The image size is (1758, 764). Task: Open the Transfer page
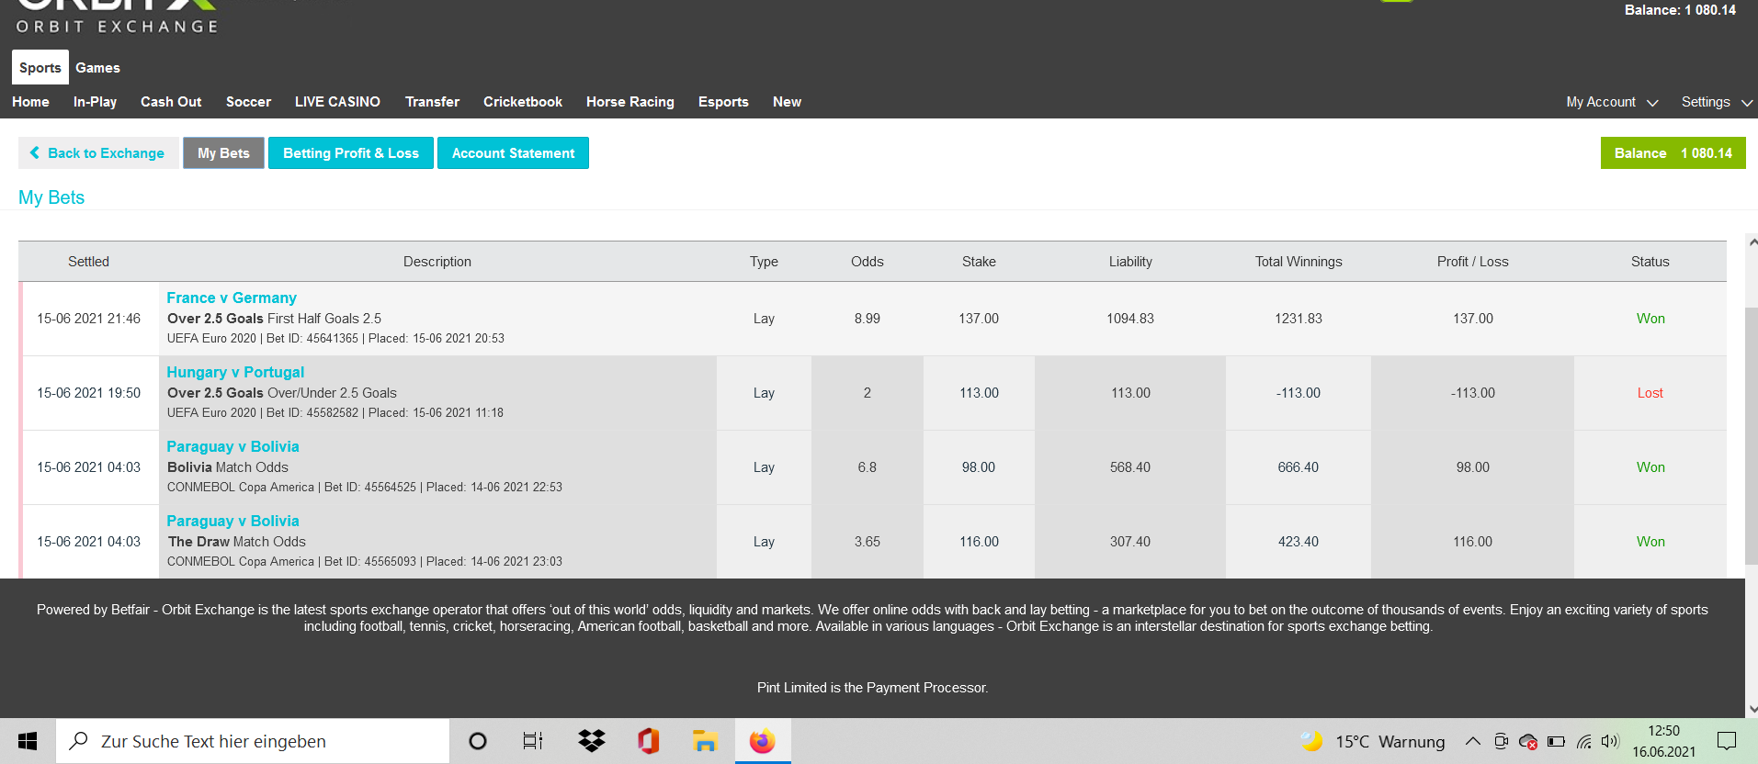pos(432,102)
